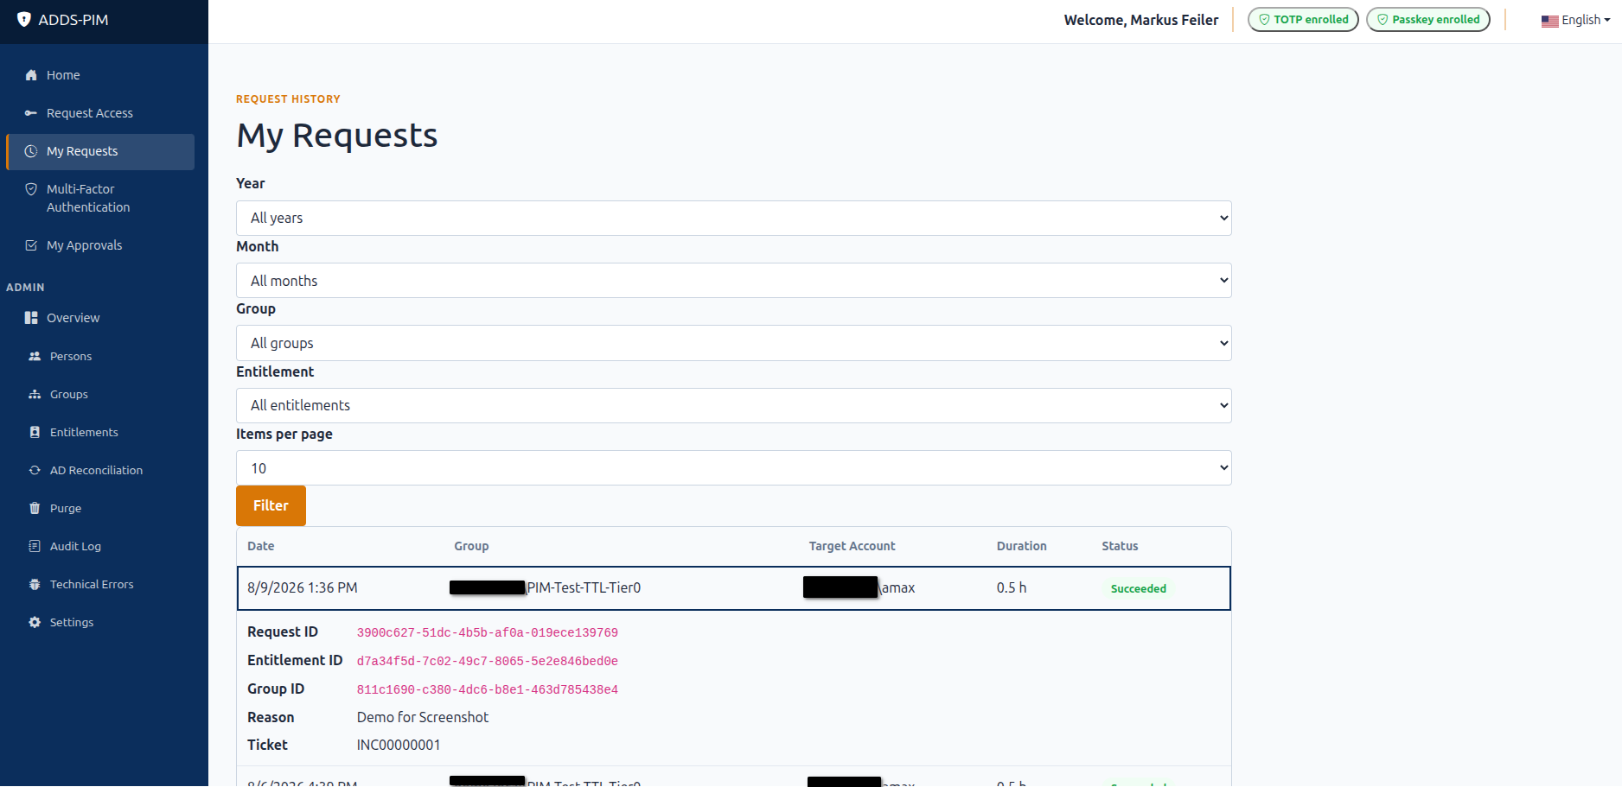This screenshot has height=787, width=1622.
Task: Click Request ID 3900c627-51dc-4b5b-af0a-019ece139769
Action: click(x=488, y=633)
